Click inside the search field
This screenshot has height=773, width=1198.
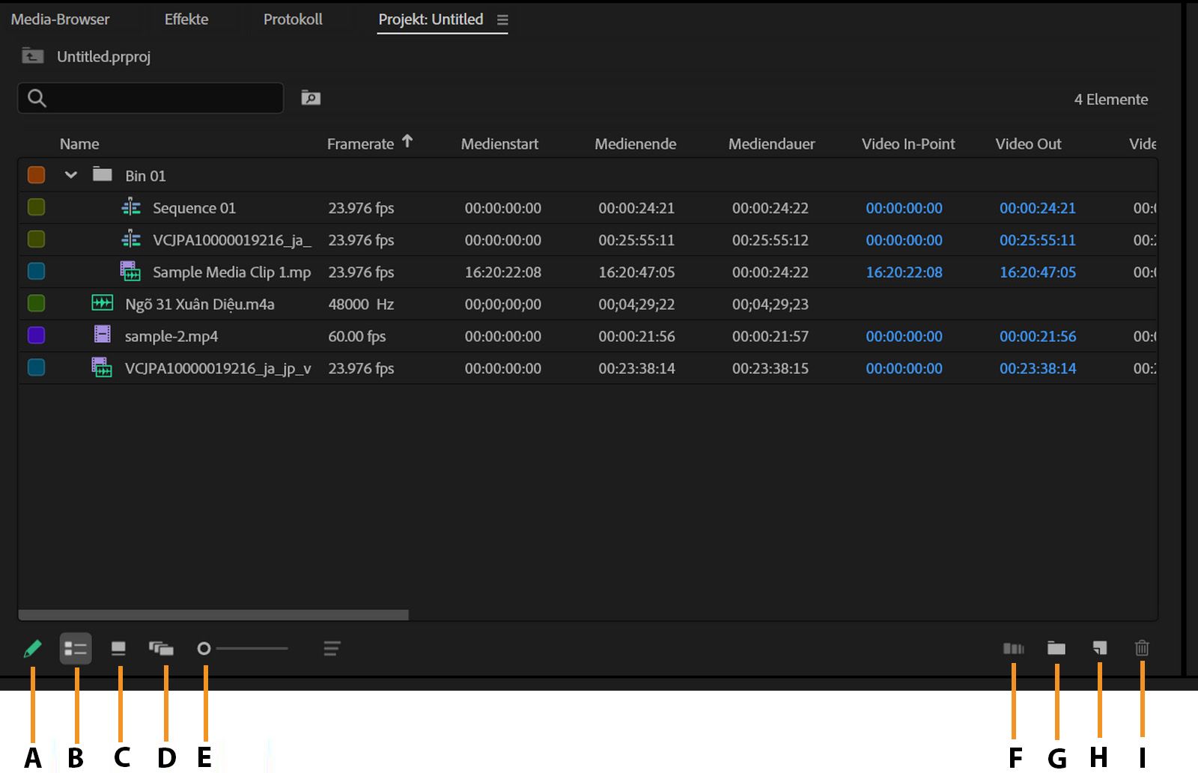pos(150,97)
